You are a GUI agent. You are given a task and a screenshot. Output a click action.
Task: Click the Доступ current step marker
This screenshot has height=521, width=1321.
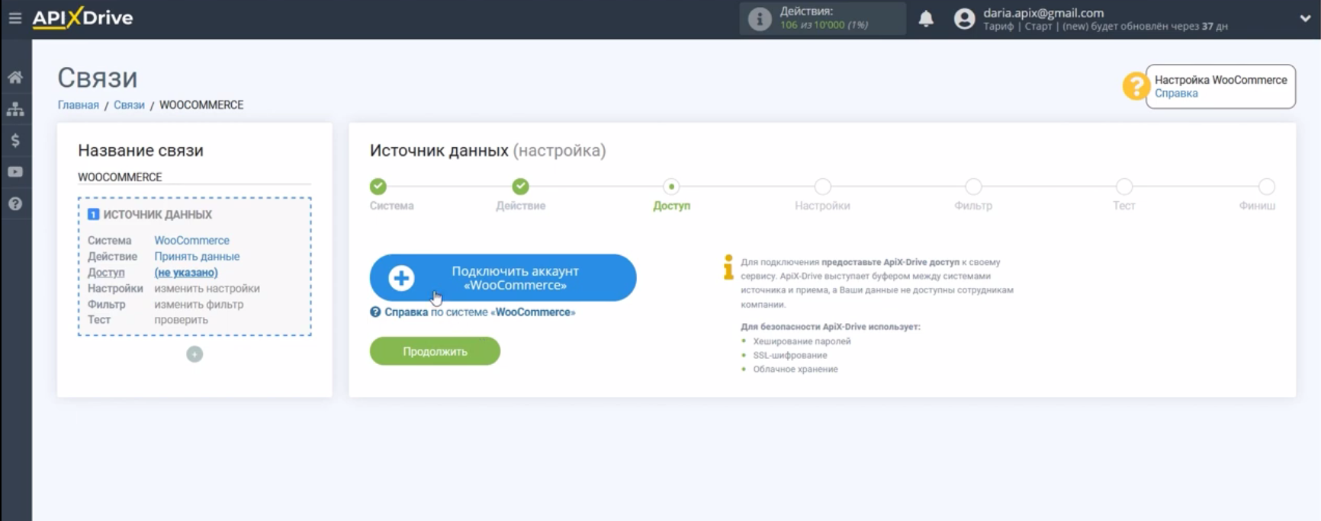click(x=671, y=187)
